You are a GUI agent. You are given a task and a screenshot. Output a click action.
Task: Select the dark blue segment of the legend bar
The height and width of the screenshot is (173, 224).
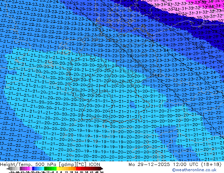coord(33,168)
